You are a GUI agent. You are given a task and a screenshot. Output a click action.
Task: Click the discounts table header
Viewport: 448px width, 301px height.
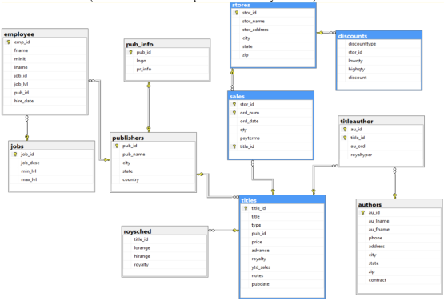click(379, 36)
